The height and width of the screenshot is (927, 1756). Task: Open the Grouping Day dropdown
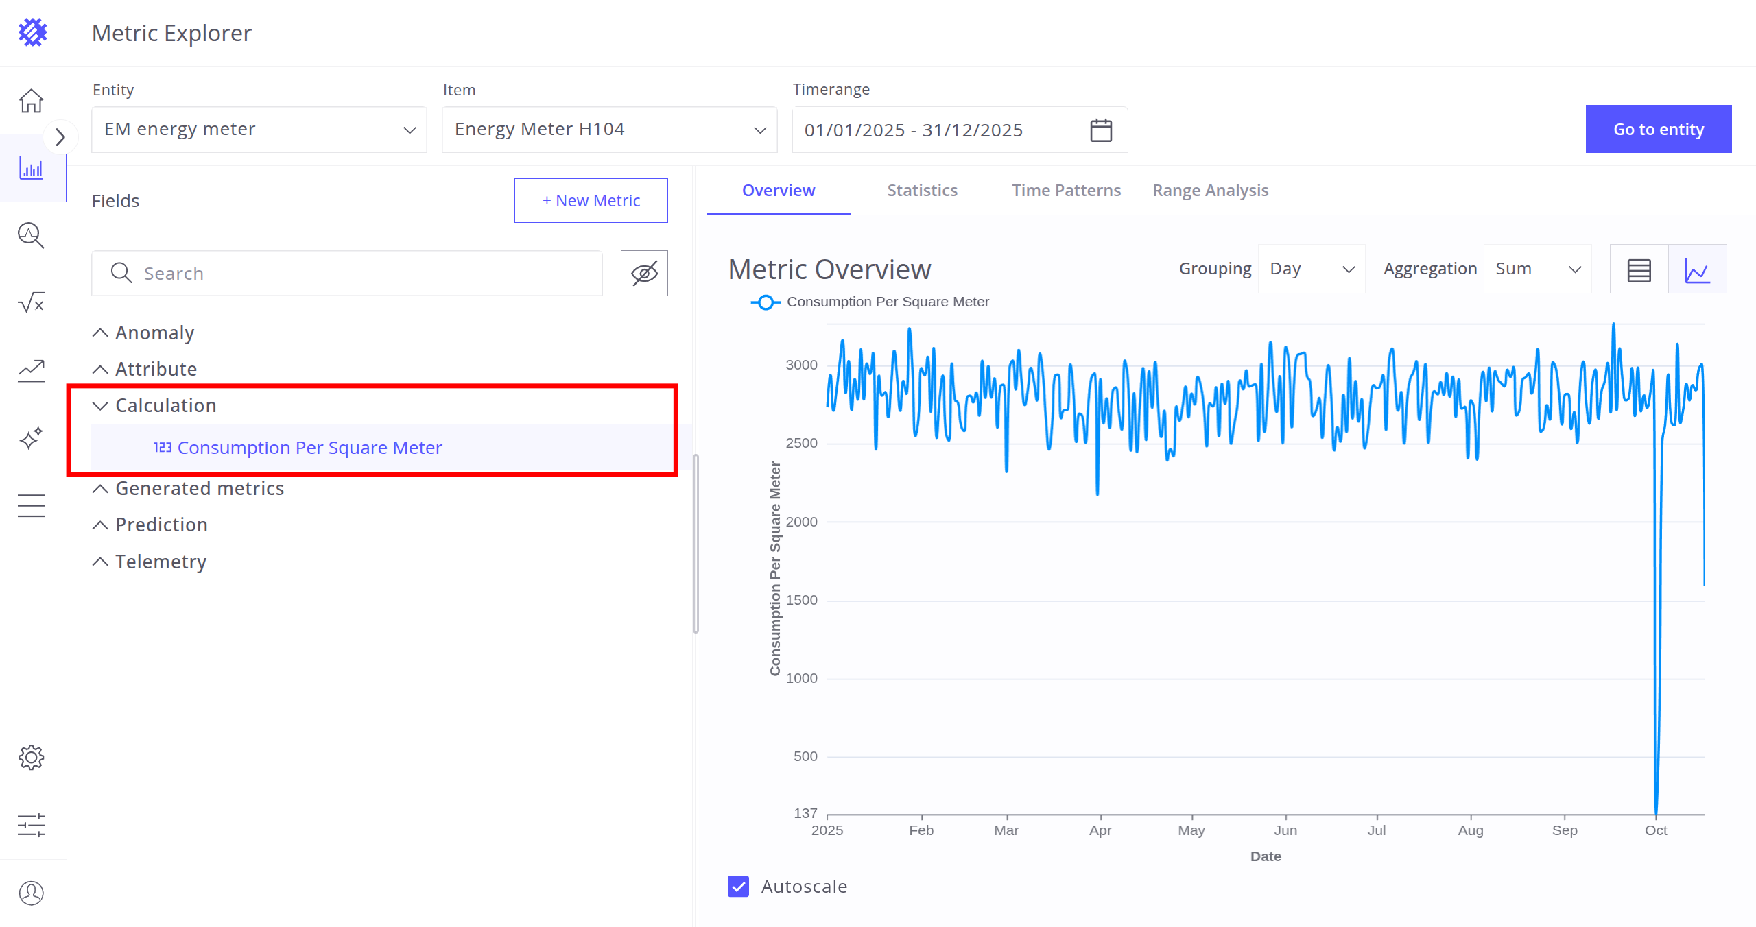tap(1311, 269)
